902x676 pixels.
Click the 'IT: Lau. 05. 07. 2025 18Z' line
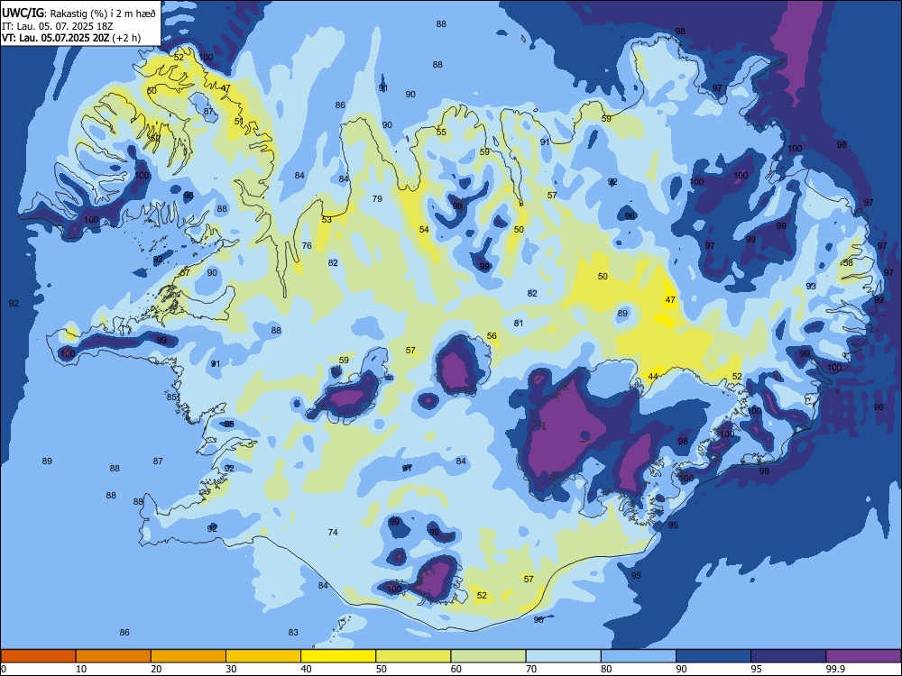(x=57, y=26)
